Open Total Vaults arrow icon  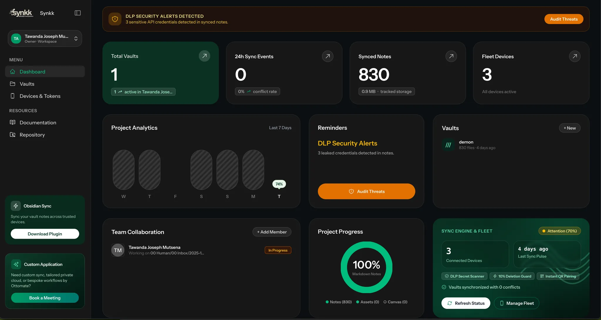[x=205, y=56]
